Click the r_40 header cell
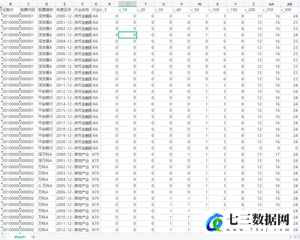This screenshot has width=300, height=240. pyautogui.click(x=182, y=10)
